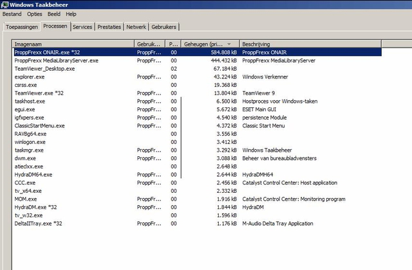Switch to the Services tab
This screenshot has width=412, height=270.
pos(82,27)
